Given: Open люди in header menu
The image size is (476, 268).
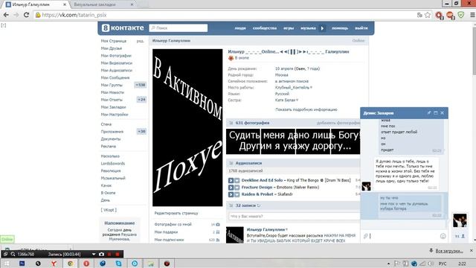Looking at the screenshot, I should click(x=240, y=28).
